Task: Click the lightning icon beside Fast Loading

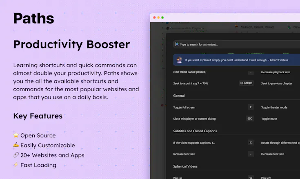Action: pyautogui.click(x=16, y=164)
